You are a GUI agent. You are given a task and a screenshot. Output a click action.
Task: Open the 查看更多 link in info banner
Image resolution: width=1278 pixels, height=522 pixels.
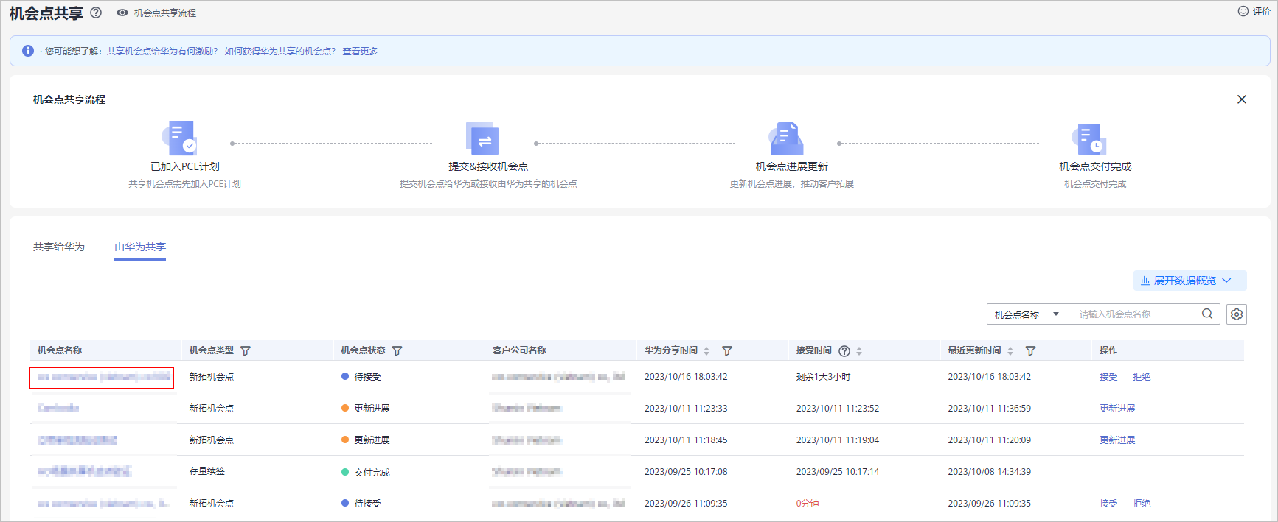(x=360, y=52)
